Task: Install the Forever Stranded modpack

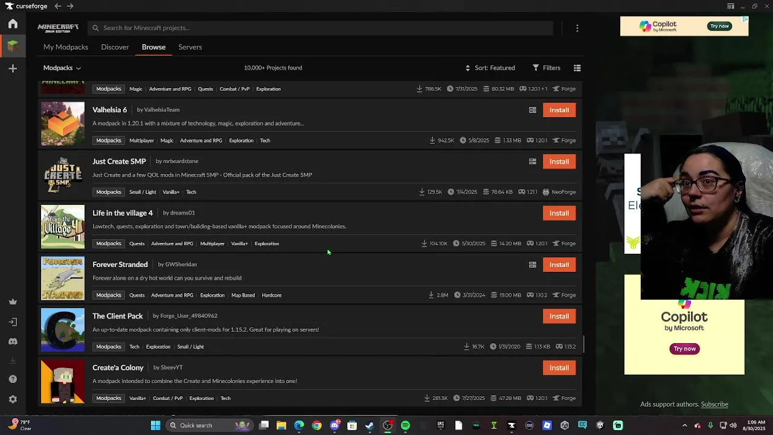Action: pyautogui.click(x=559, y=265)
